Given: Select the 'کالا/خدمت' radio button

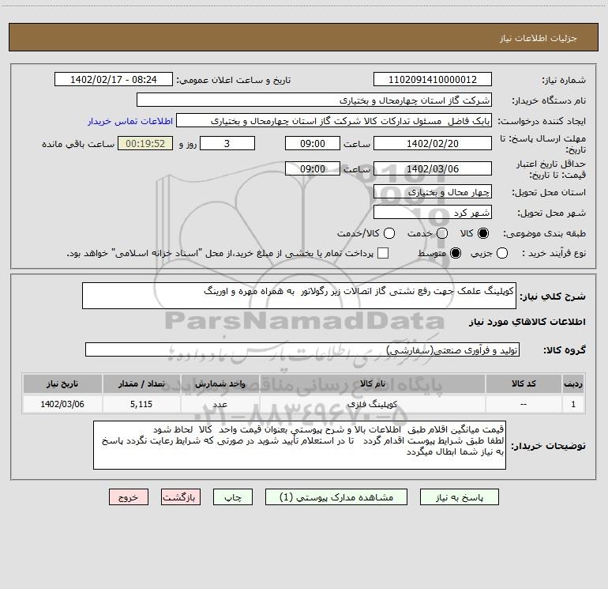Looking at the screenshot, I should pyautogui.click(x=389, y=233).
